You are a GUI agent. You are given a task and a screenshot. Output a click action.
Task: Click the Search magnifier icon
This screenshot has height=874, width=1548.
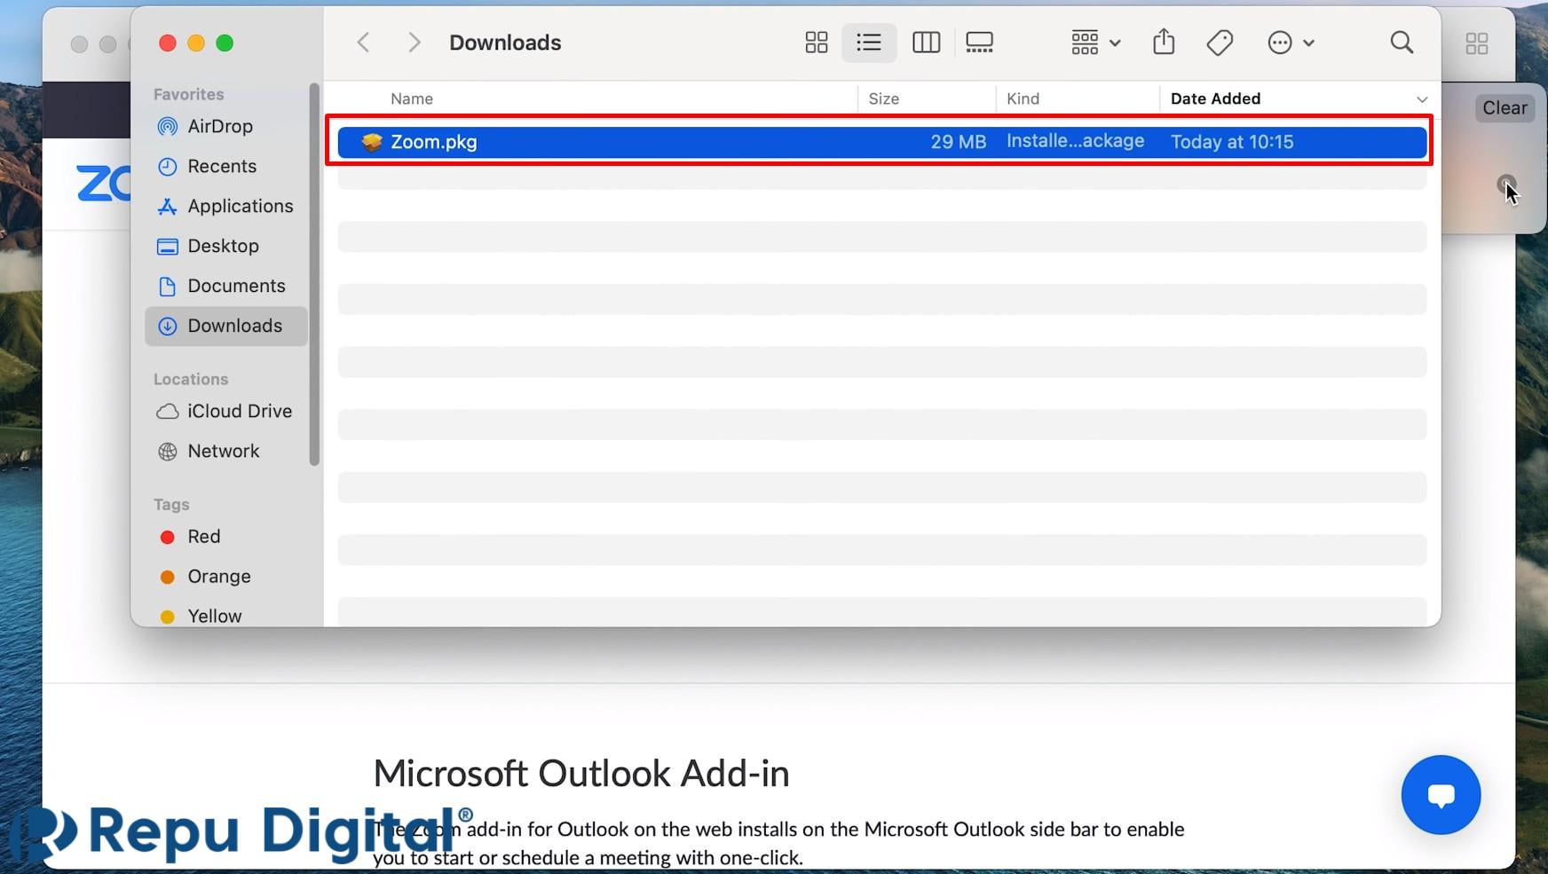pos(1402,43)
